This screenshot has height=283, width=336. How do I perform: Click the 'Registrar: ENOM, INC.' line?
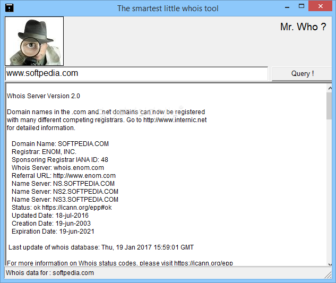[44, 151]
